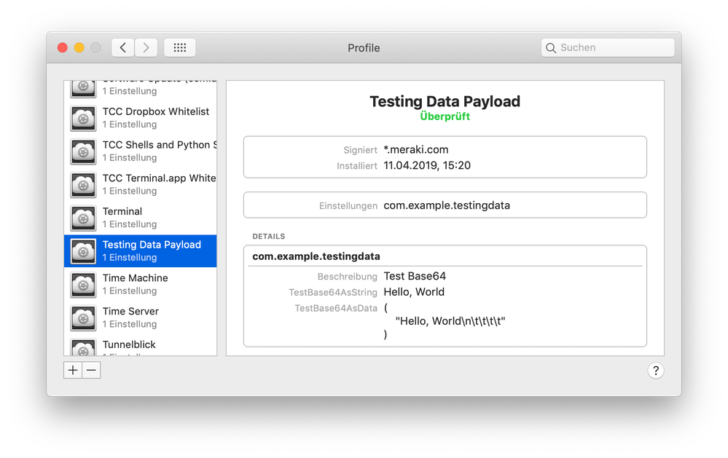This screenshot has width=728, height=458.
Task: Remove selected profile with minus button
Action: tap(91, 371)
